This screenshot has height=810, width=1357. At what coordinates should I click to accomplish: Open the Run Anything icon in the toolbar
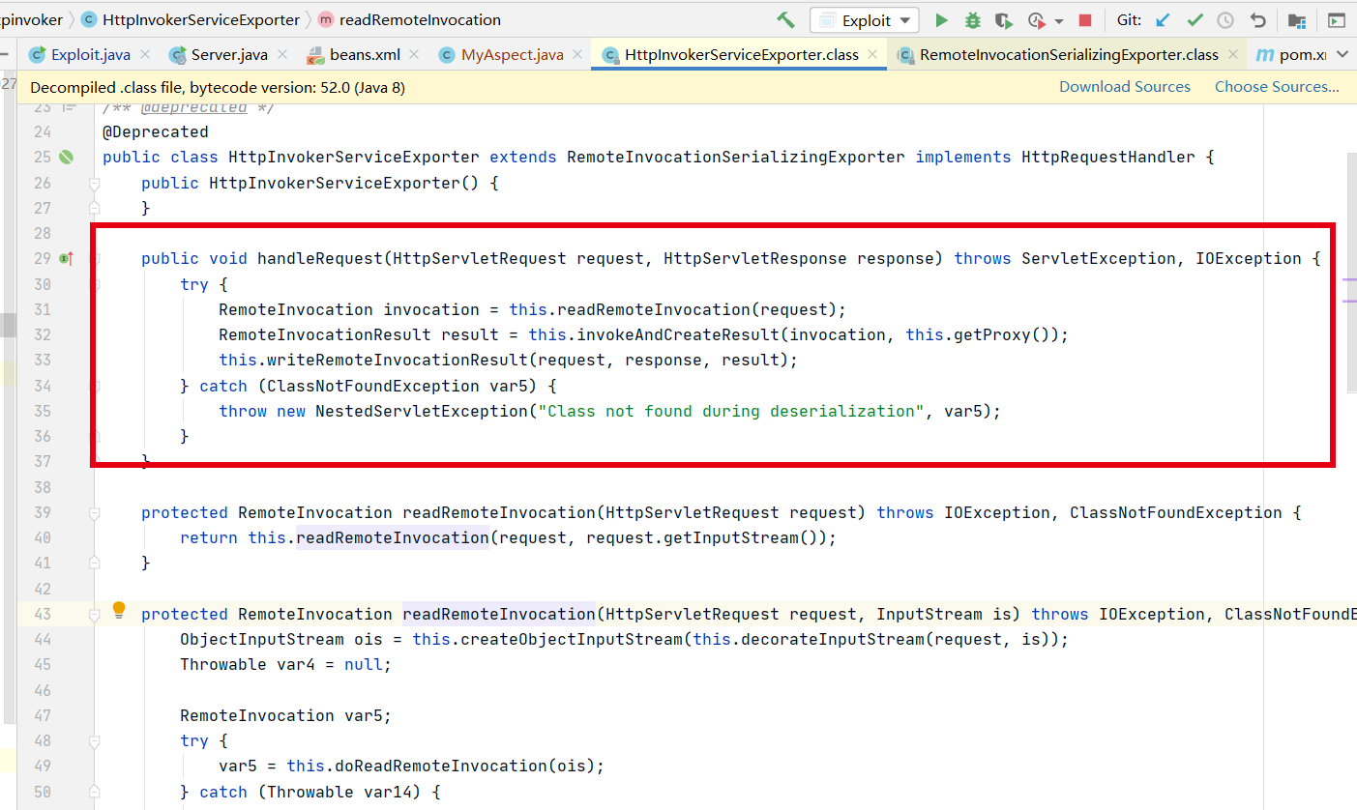(1336, 20)
